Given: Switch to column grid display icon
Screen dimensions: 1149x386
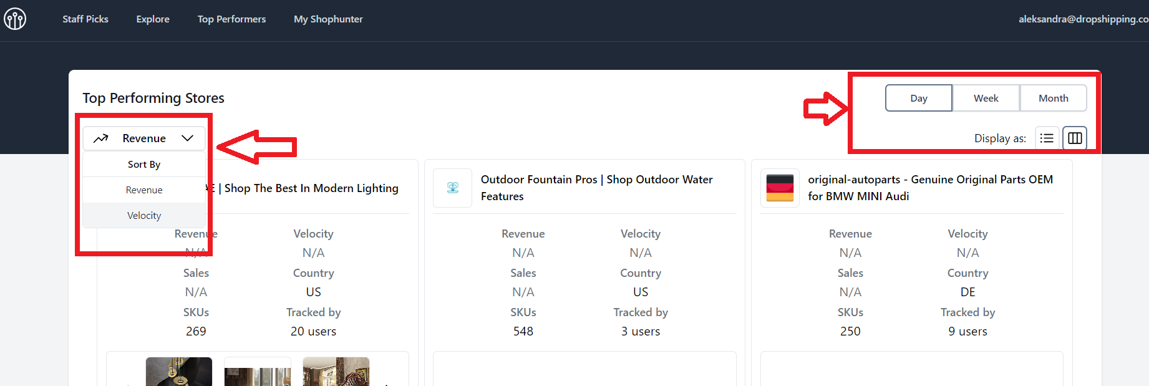Looking at the screenshot, I should pyautogui.click(x=1075, y=138).
